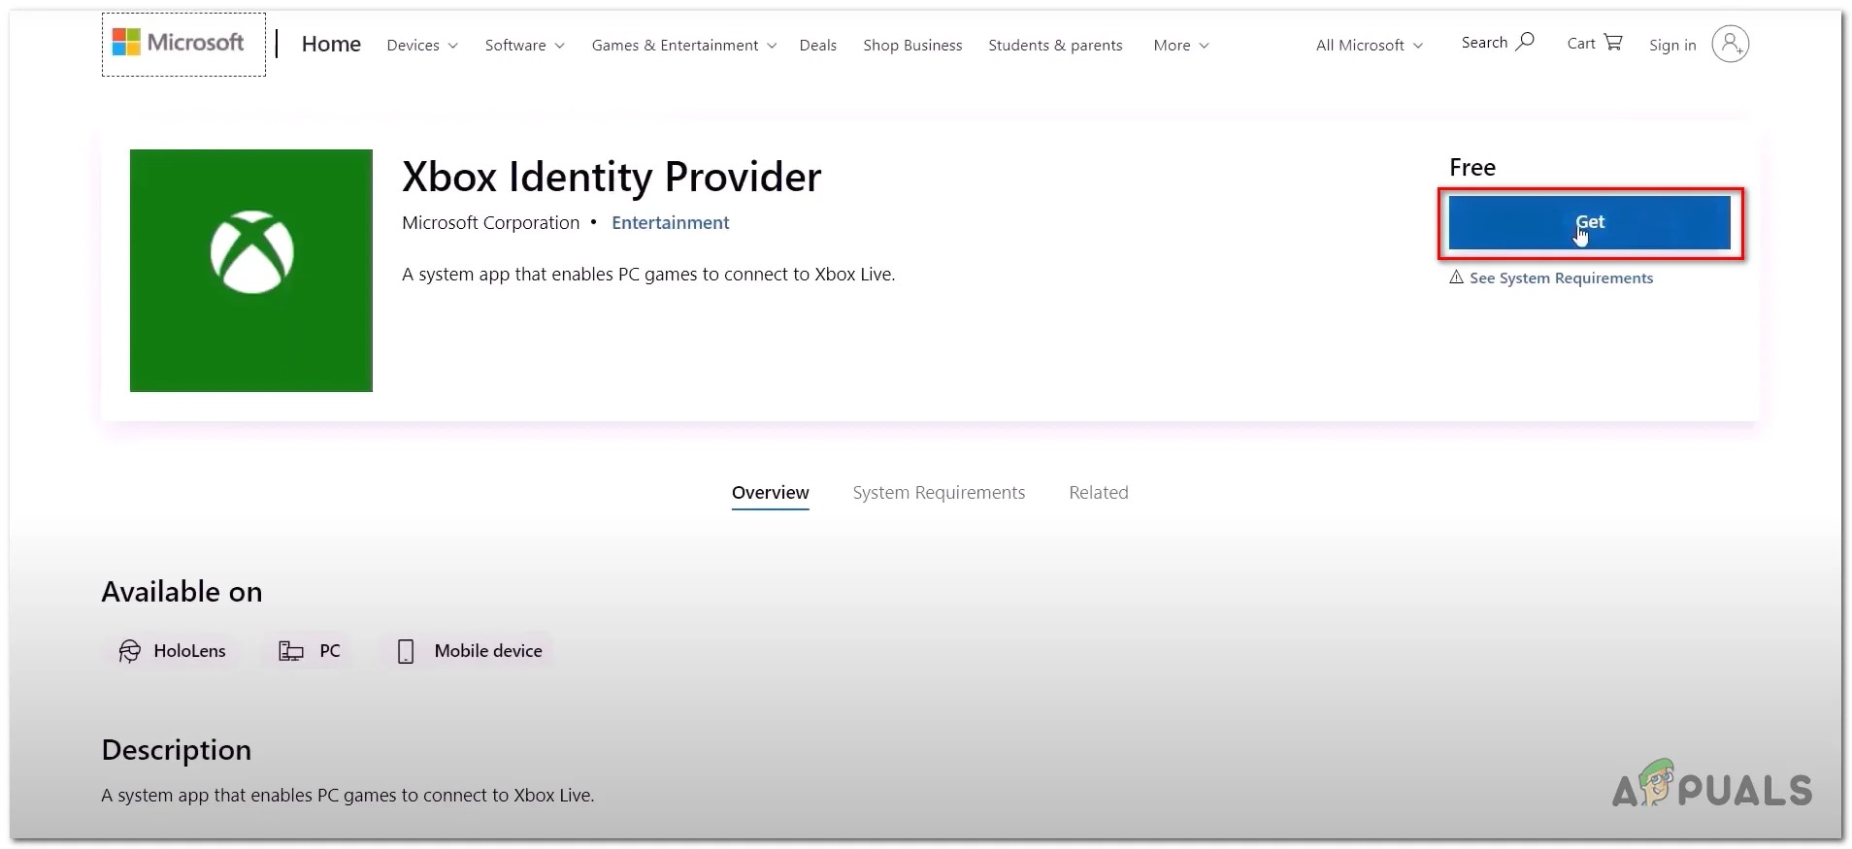
Task: Expand Games & Entertainment menu
Action: pyautogui.click(x=684, y=46)
